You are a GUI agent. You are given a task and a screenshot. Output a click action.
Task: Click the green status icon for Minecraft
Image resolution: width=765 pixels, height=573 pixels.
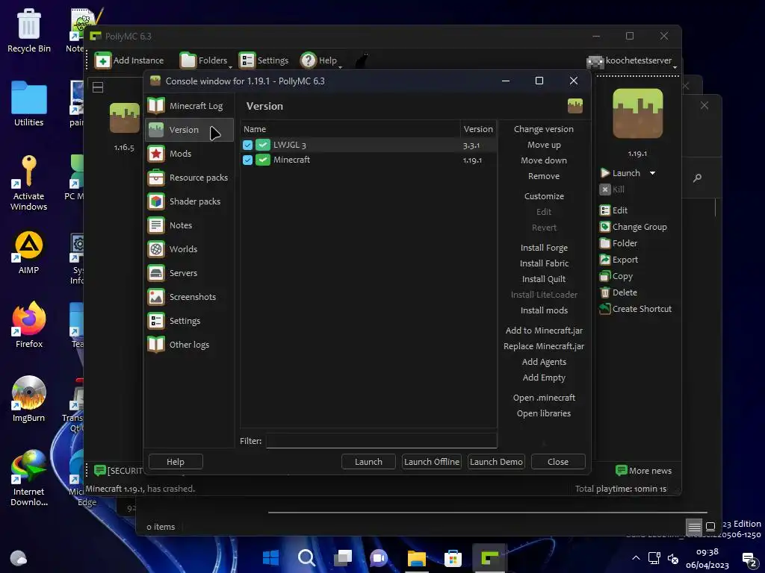(x=263, y=160)
